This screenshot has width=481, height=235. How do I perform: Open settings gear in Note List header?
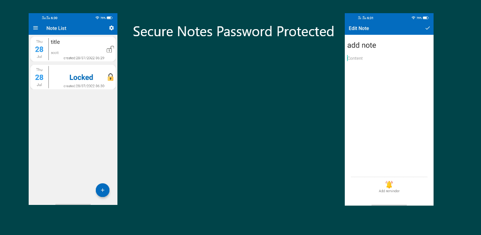point(111,28)
